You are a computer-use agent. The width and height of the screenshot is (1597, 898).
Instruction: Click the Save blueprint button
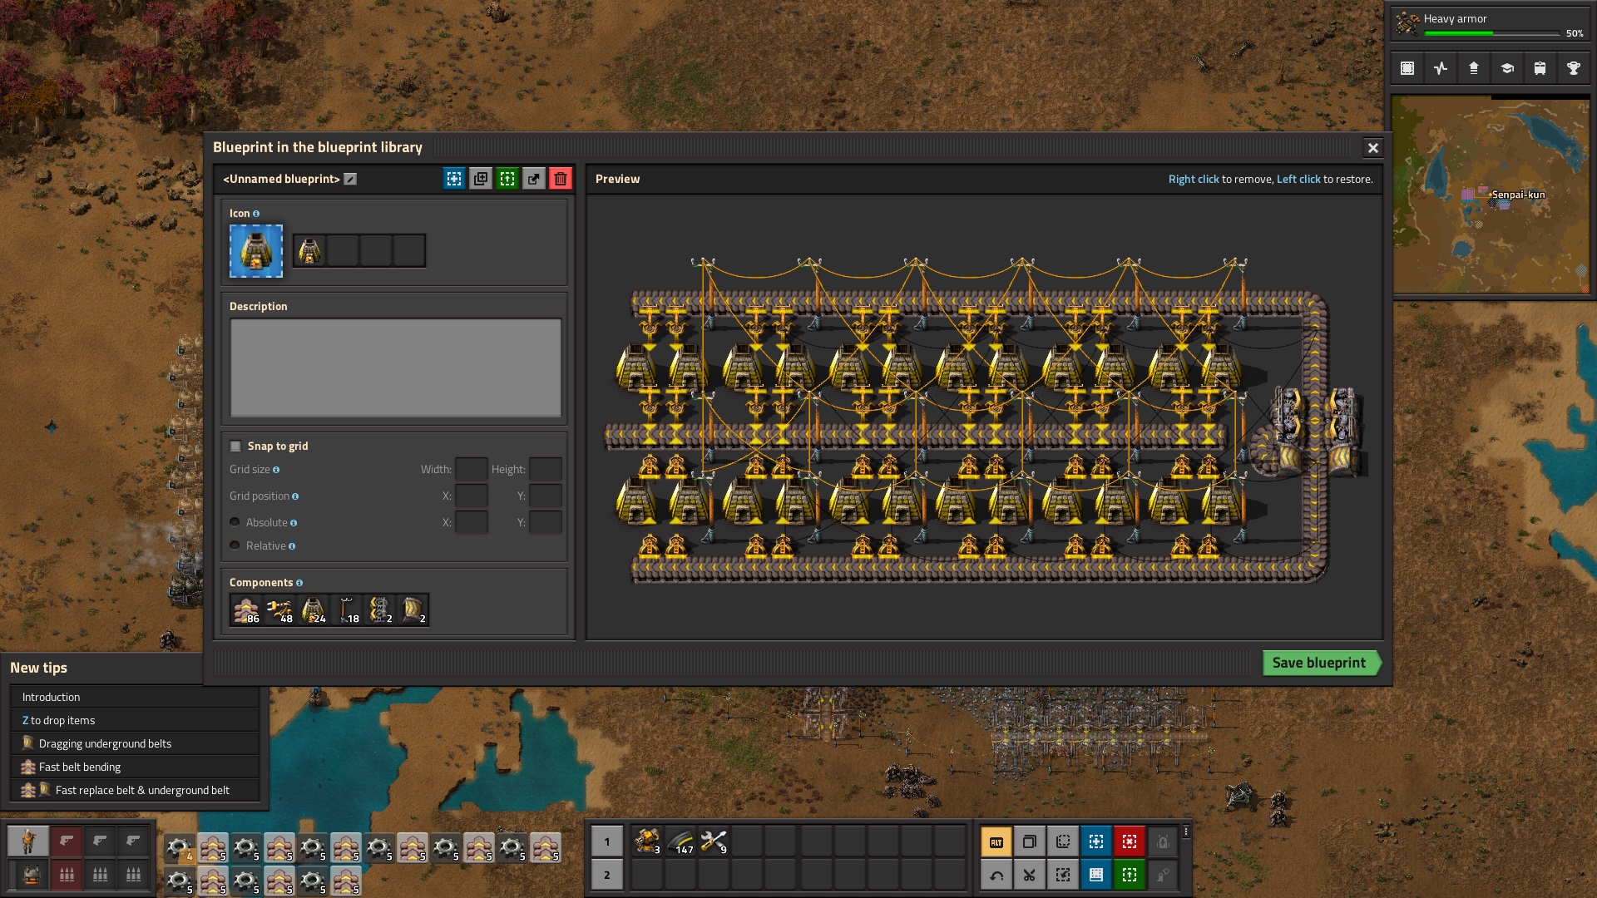click(x=1319, y=663)
